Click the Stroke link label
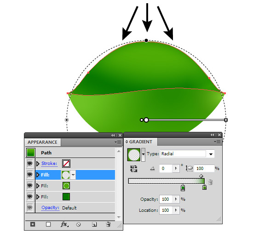The width and height of the screenshot is (276, 238). pyautogui.click(x=49, y=164)
